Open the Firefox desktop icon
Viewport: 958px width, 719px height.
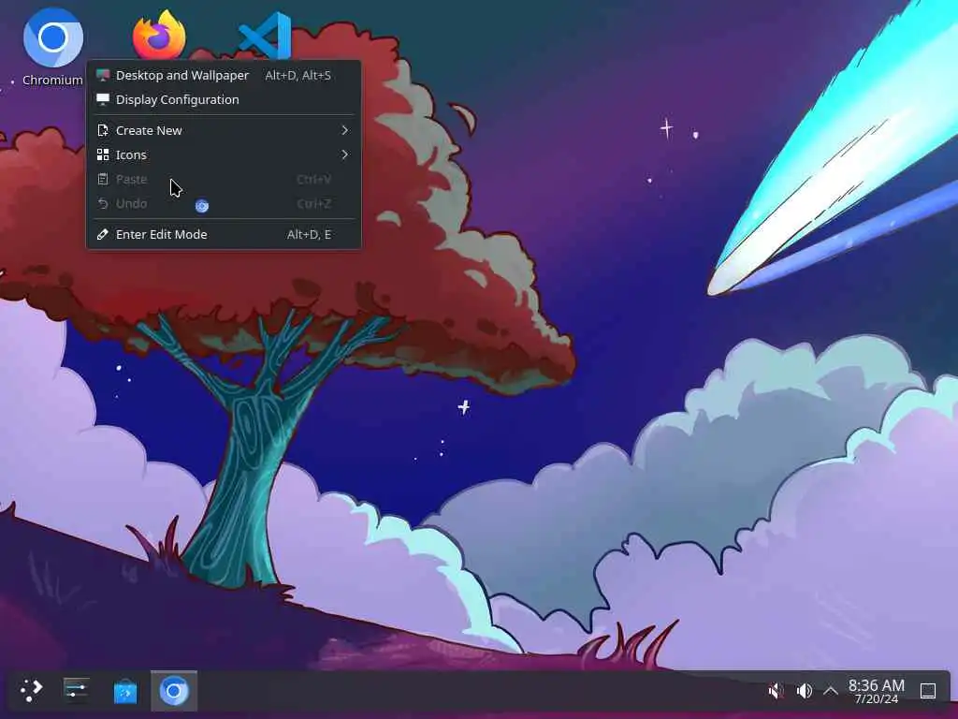tap(159, 36)
